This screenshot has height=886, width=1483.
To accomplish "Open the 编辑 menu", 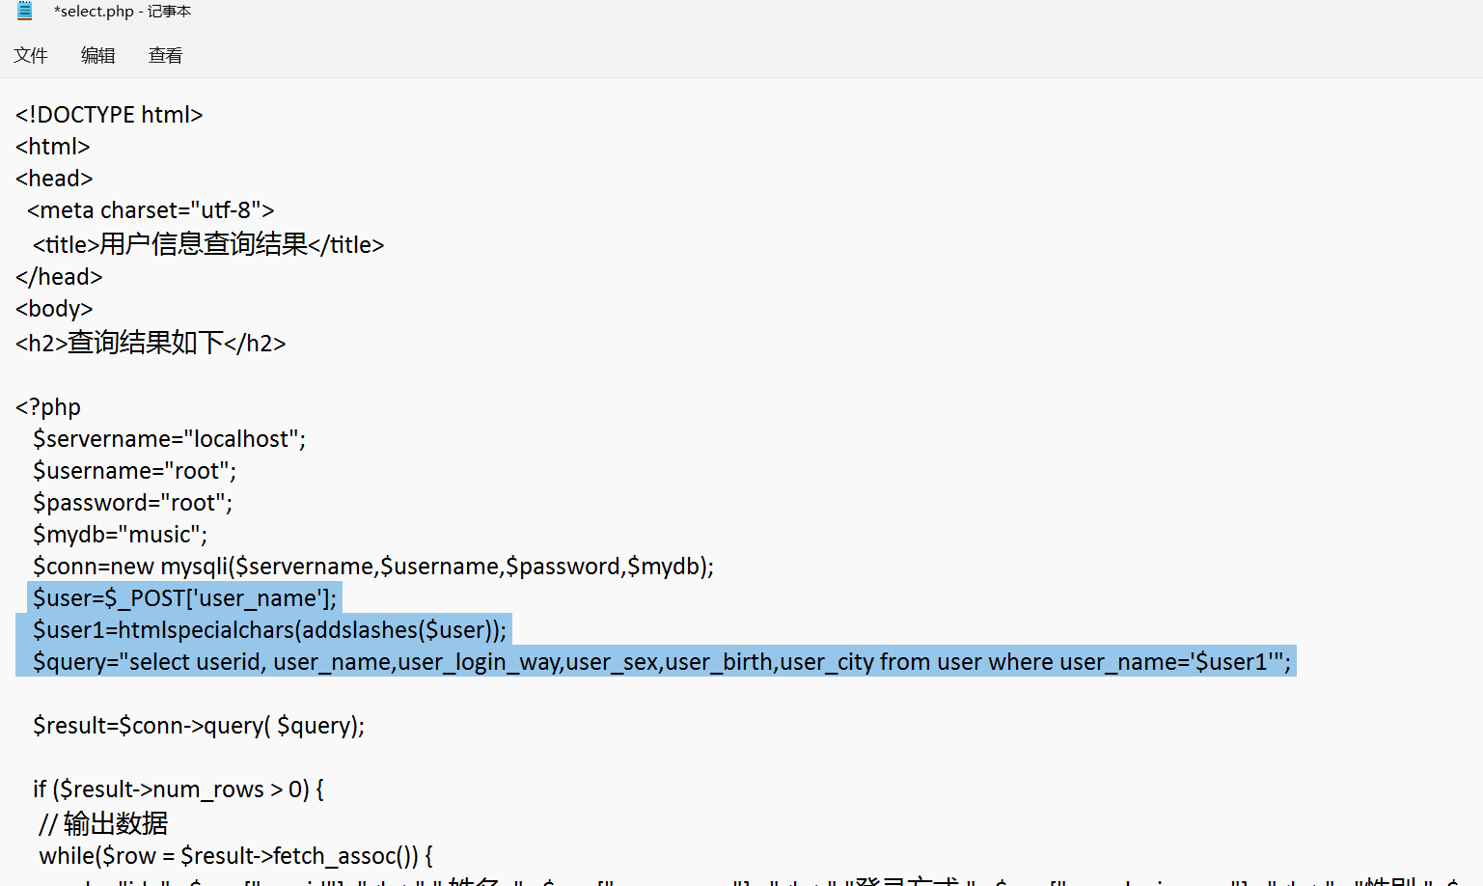I will (x=97, y=56).
